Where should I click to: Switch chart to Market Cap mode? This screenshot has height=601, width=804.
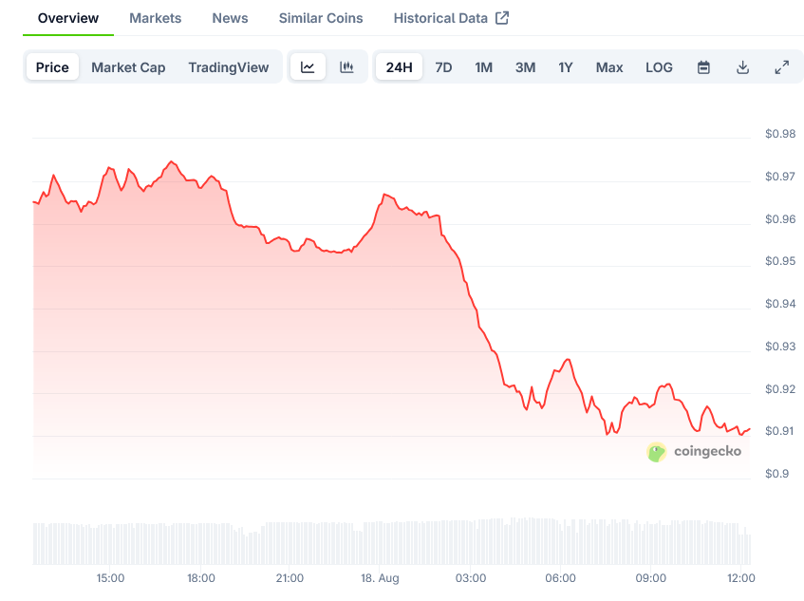[128, 67]
